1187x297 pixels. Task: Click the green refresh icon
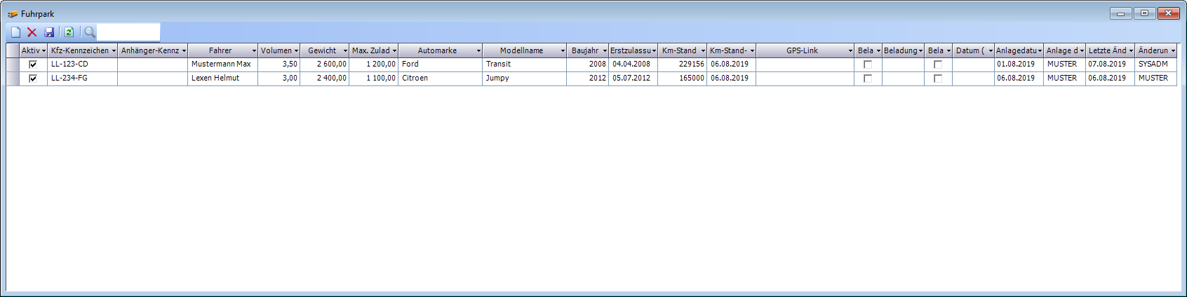[69, 32]
